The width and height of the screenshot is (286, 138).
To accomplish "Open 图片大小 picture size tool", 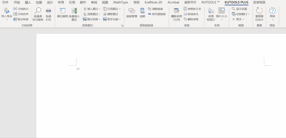I will tap(222, 14).
